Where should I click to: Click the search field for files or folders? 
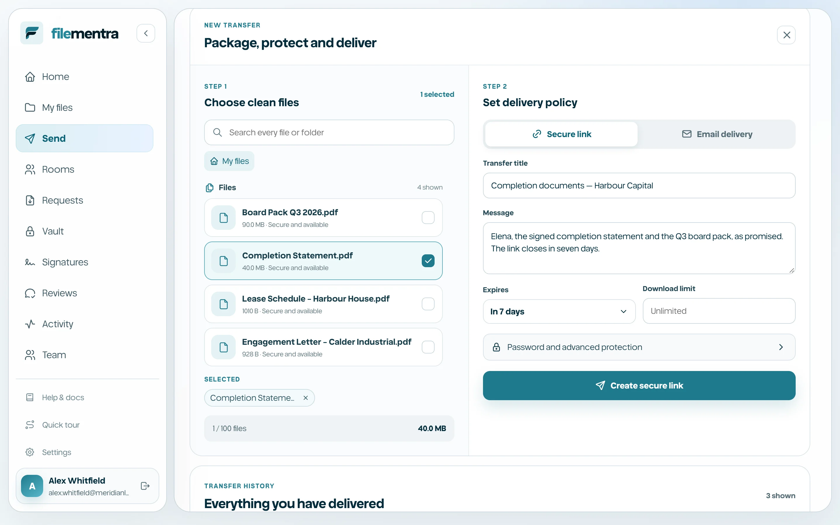click(329, 132)
